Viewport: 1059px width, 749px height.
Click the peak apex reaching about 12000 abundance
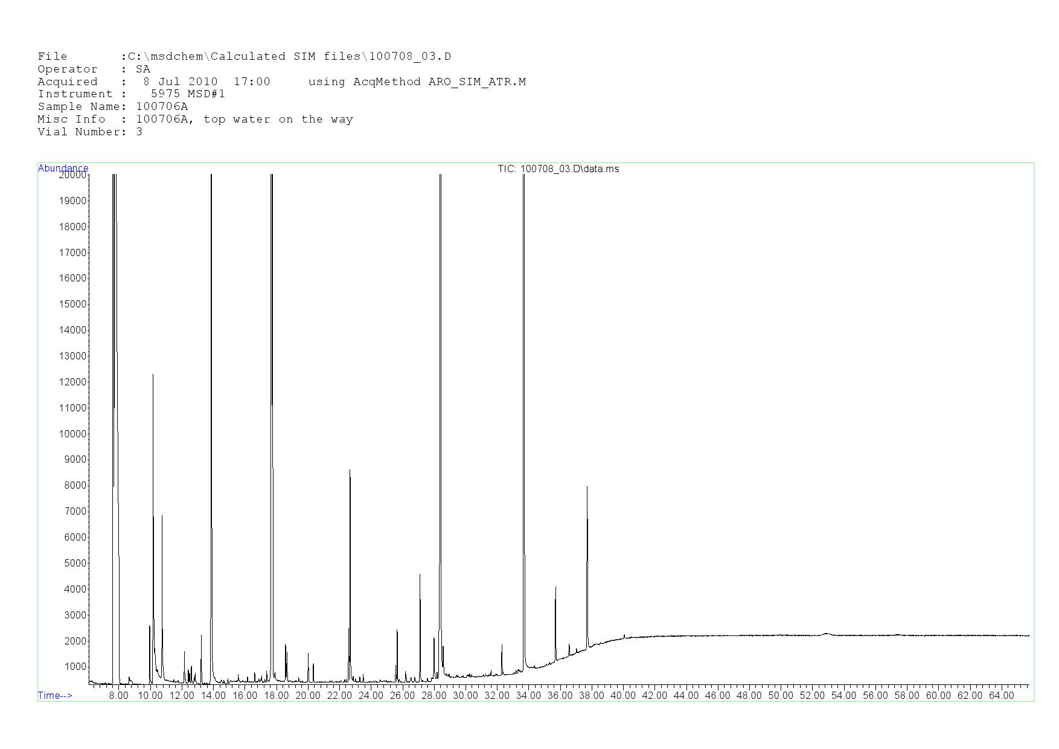pos(153,376)
